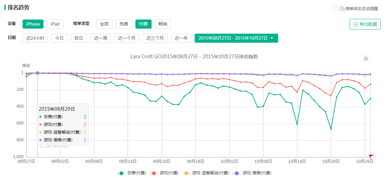The height and width of the screenshot is (180, 387).
Task: Set date range to 今日
Action: coord(59,38)
